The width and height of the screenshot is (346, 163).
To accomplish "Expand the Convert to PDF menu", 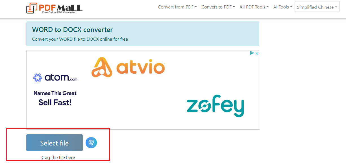I will (x=218, y=7).
